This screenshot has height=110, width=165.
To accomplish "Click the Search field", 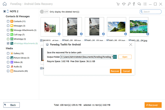I will pos(150,11).
